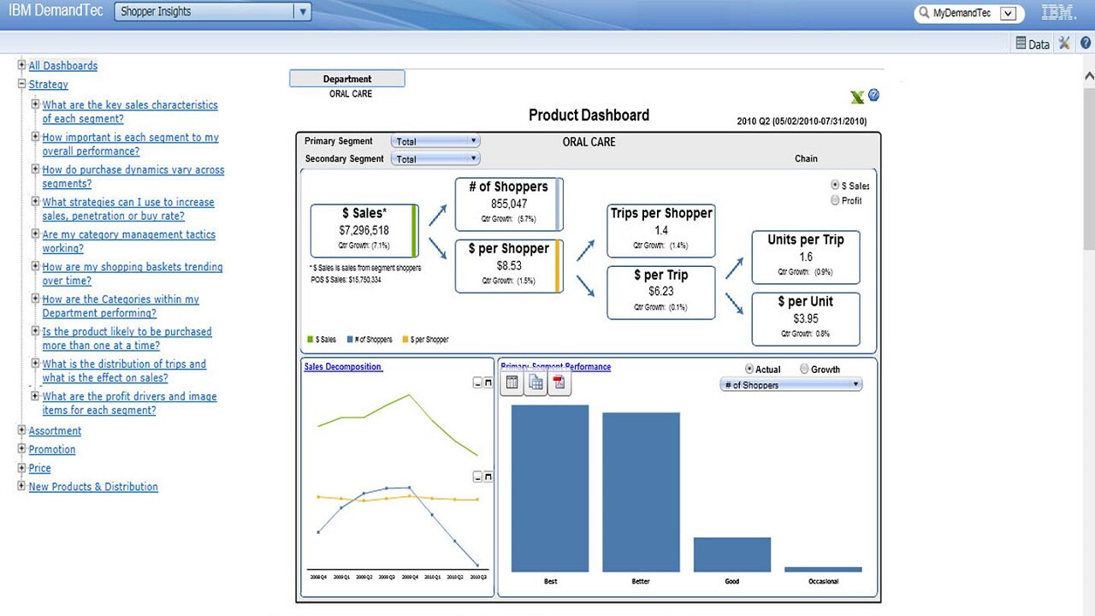Click the blue # of Shoppers legend swatch

click(x=352, y=340)
